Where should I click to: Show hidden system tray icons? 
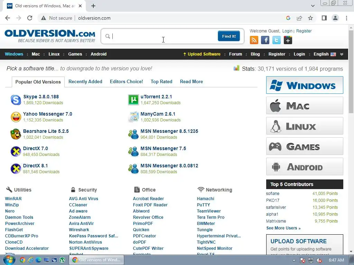tap(294, 260)
